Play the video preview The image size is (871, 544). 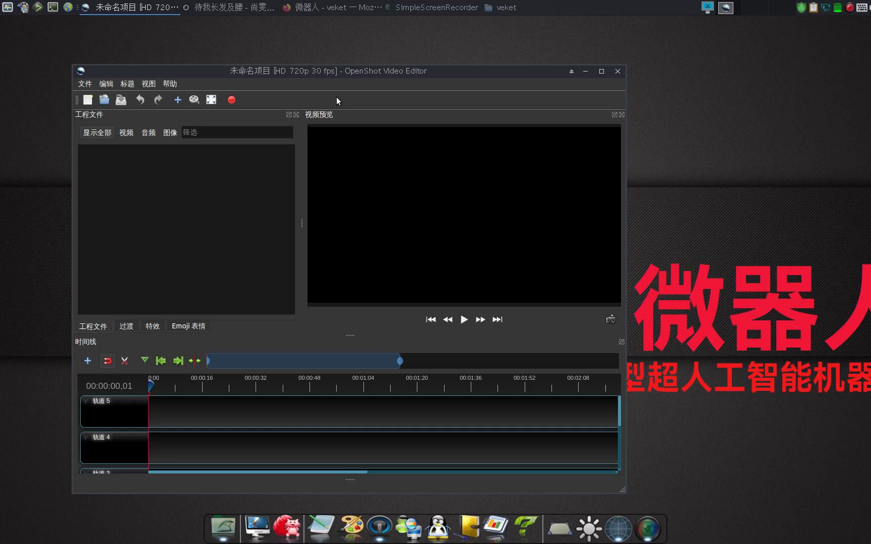[464, 319]
